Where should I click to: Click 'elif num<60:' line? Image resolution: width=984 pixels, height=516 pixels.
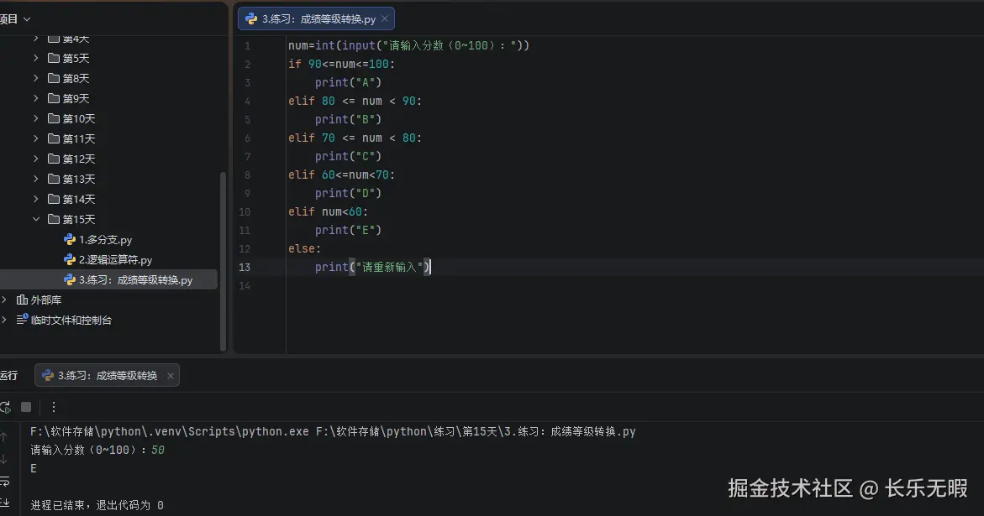tap(329, 211)
